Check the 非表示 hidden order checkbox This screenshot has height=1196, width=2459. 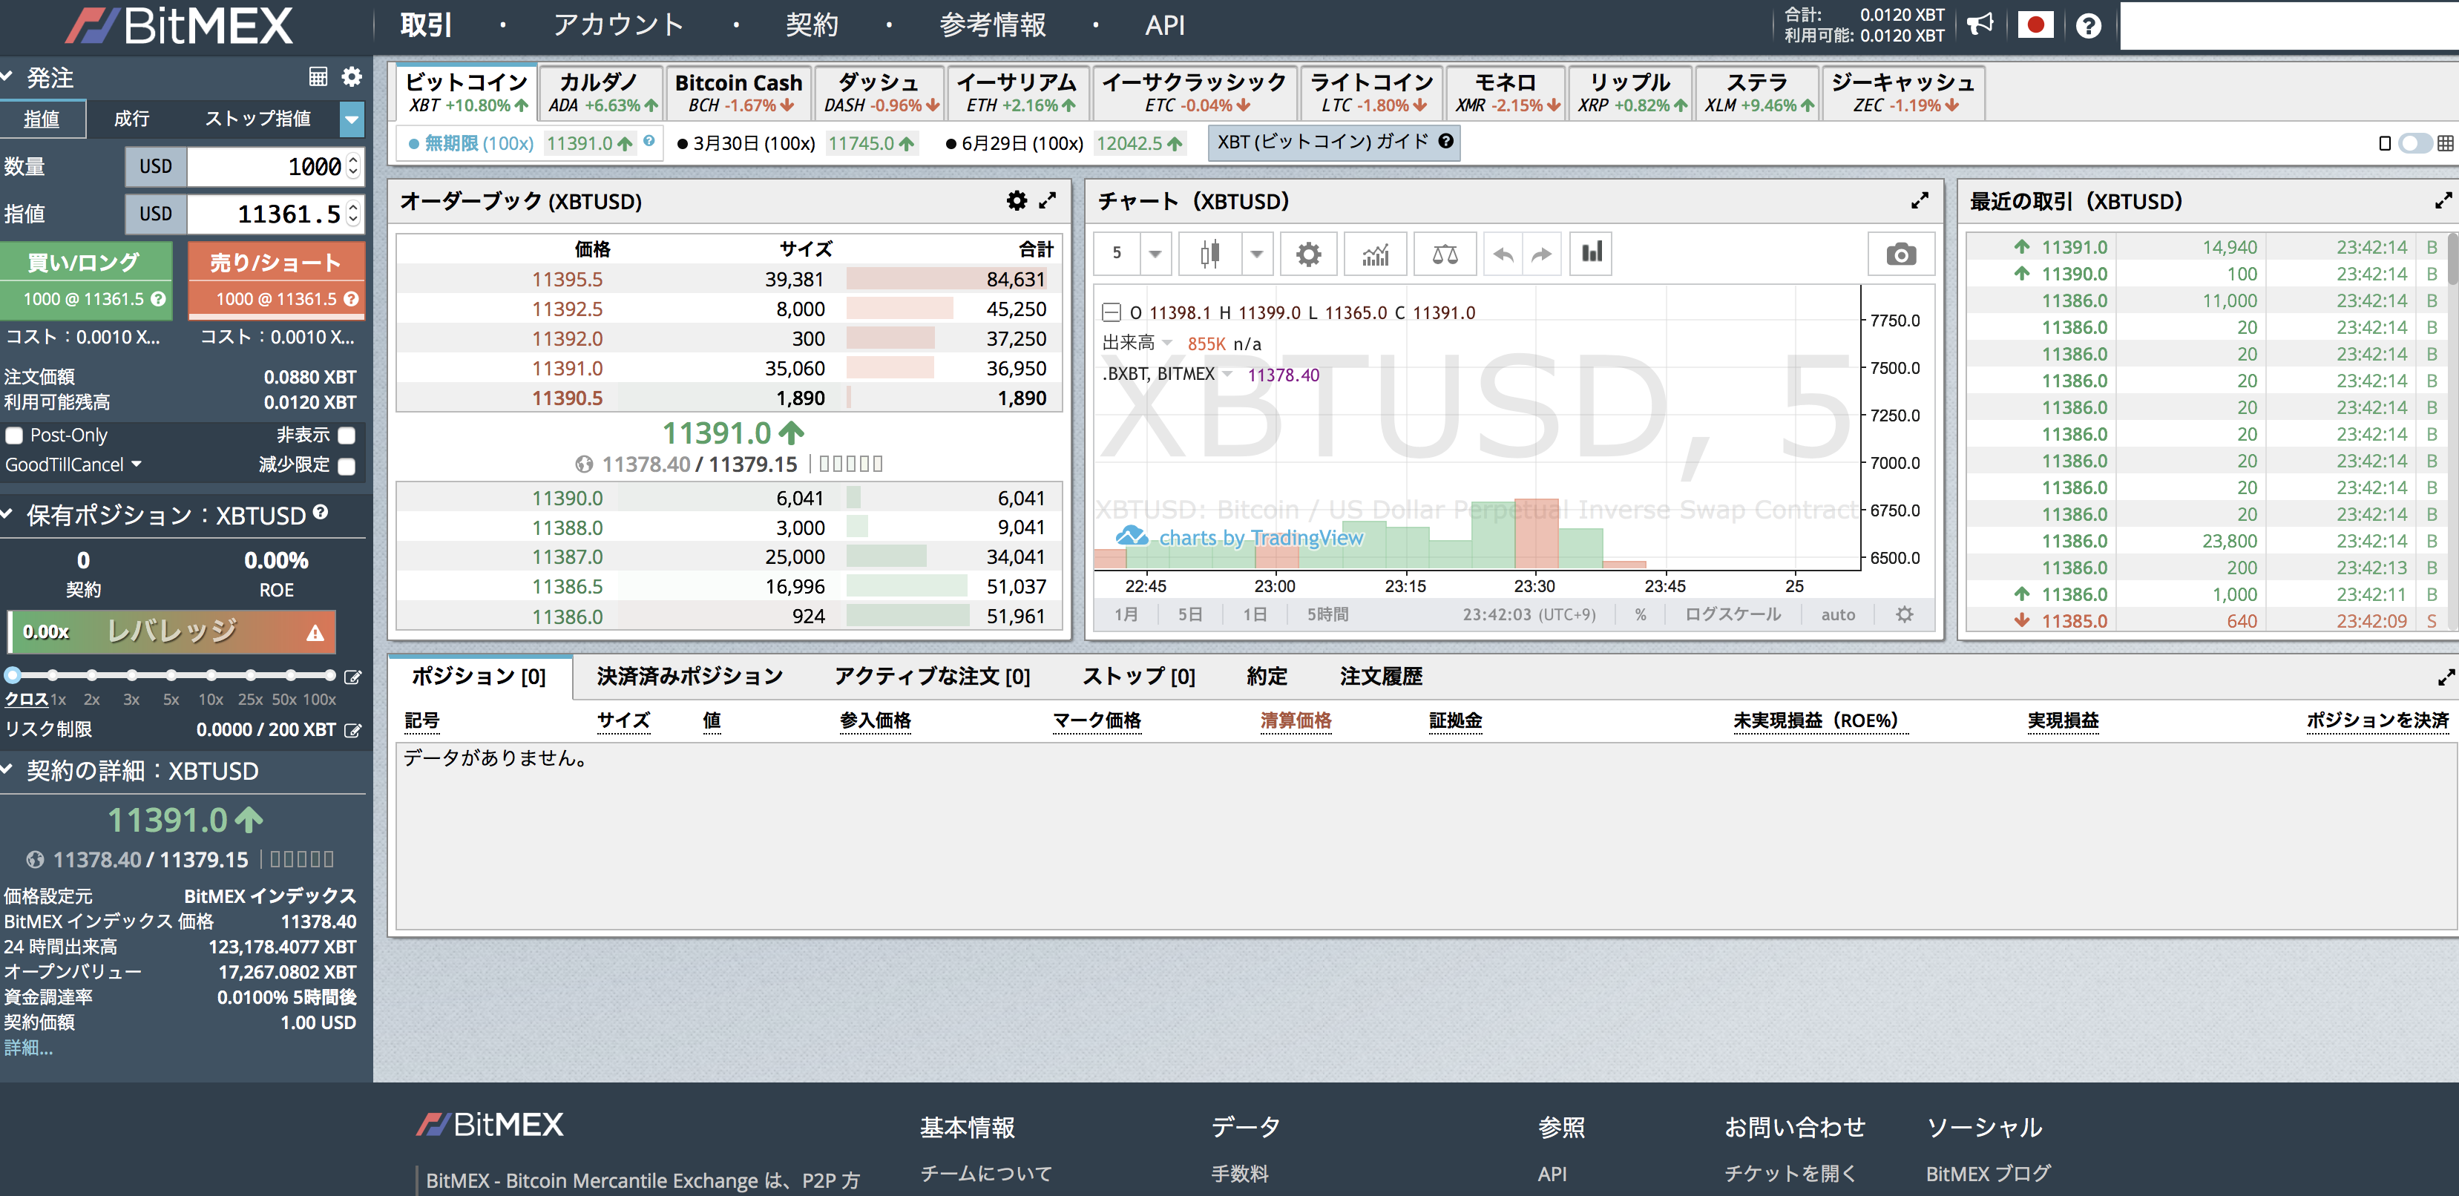pyautogui.click(x=347, y=436)
